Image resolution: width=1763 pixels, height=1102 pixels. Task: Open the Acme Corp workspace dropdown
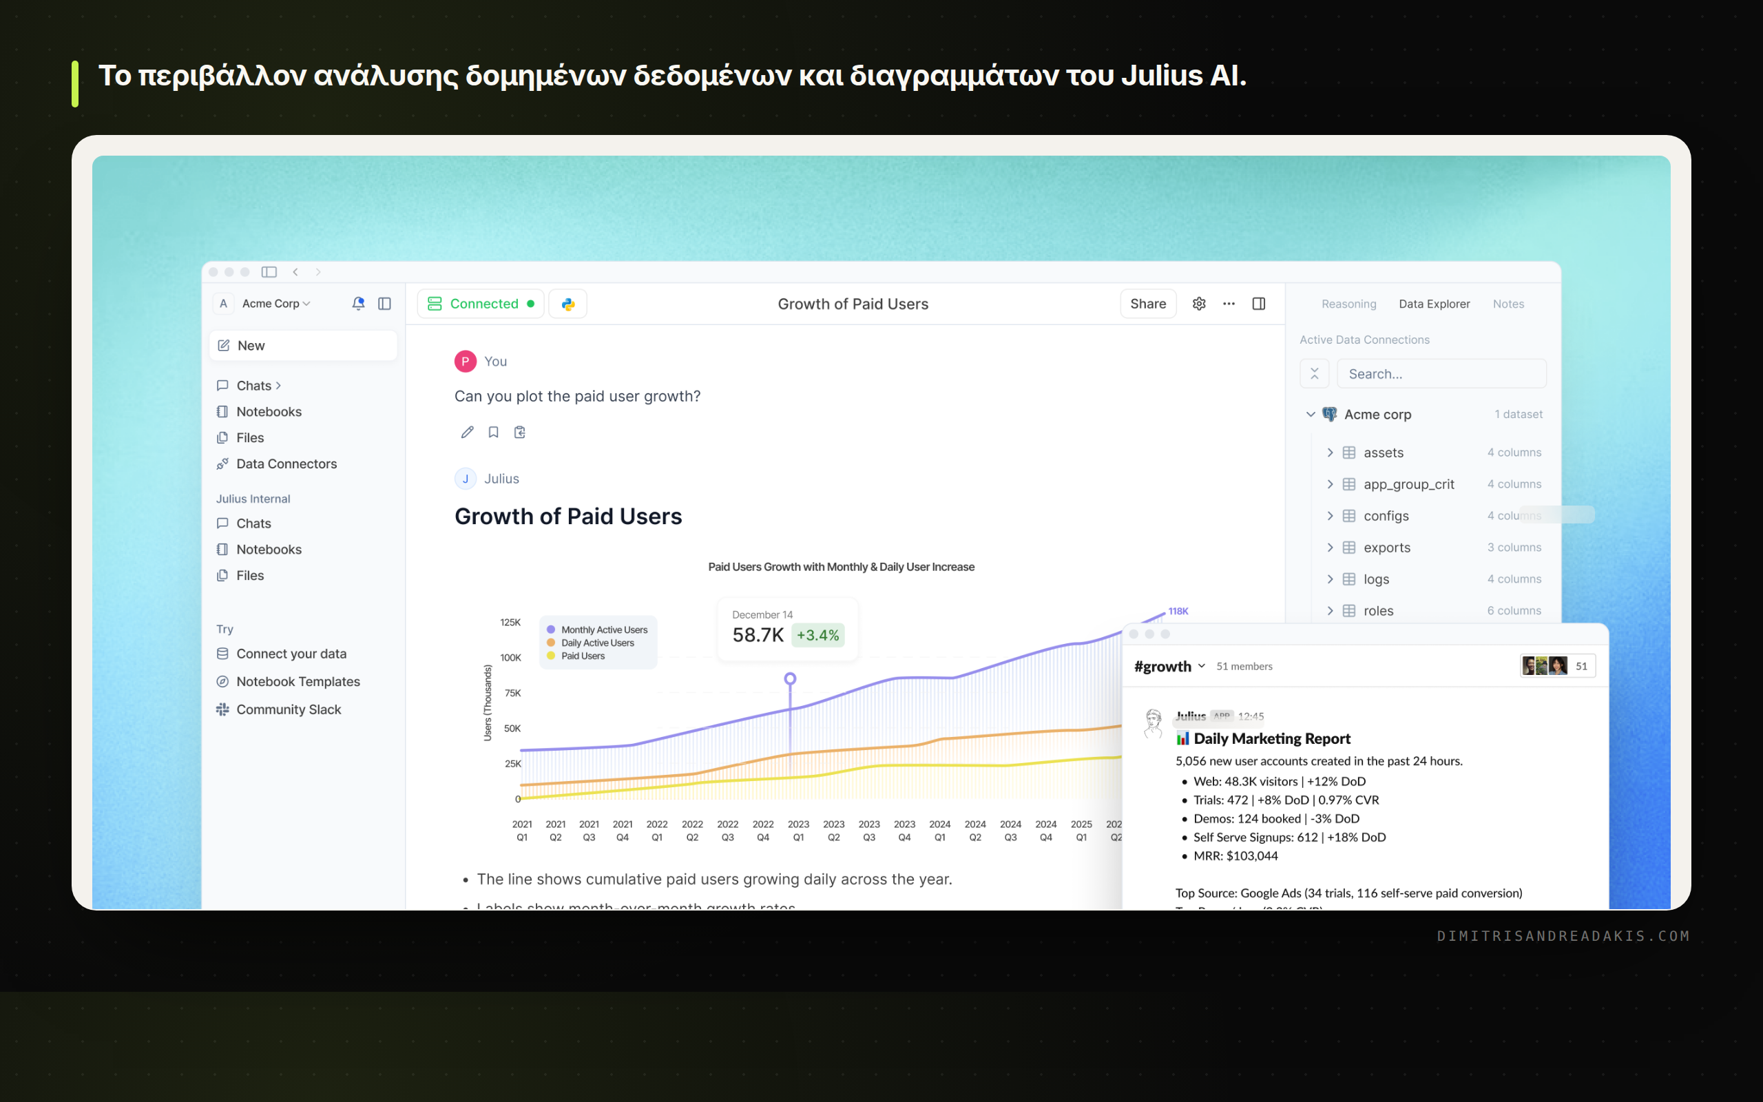[276, 303]
